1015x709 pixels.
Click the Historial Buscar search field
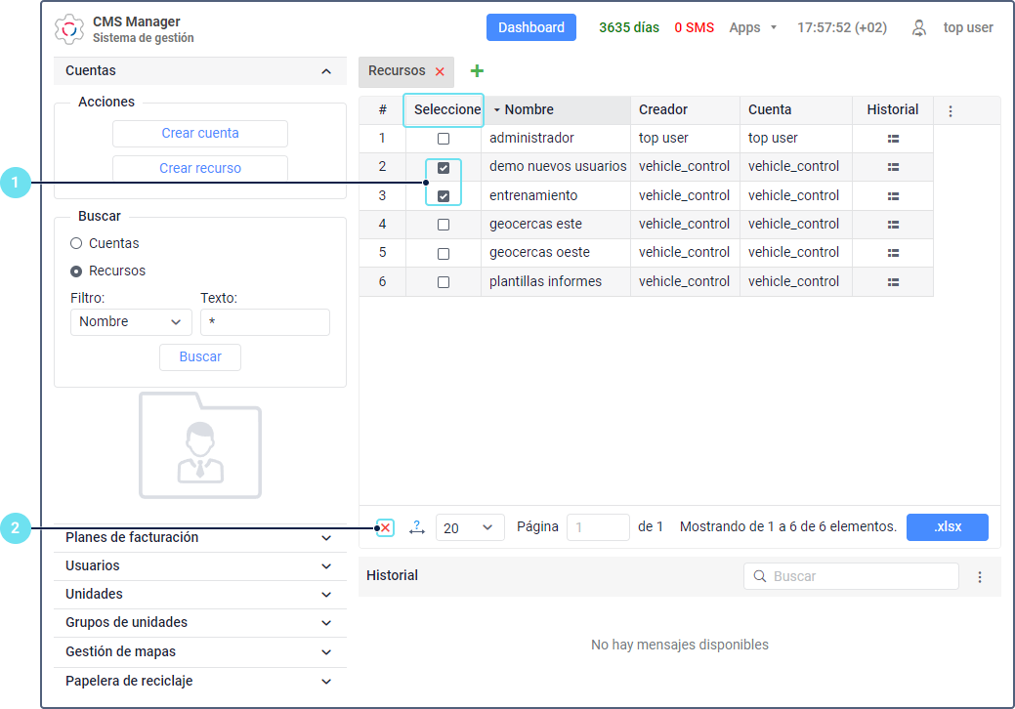(x=851, y=576)
